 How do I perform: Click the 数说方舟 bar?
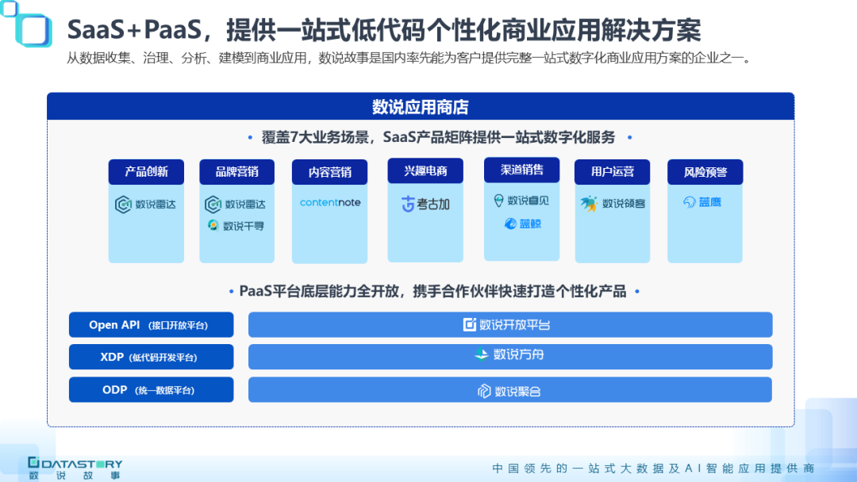(510, 357)
